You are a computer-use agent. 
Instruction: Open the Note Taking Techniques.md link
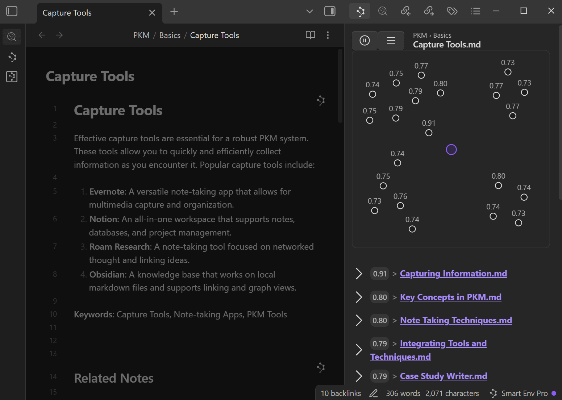click(x=456, y=320)
